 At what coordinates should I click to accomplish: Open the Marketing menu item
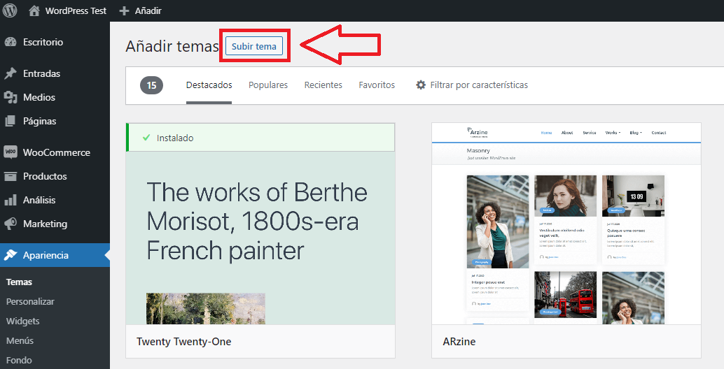(x=46, y=224)
